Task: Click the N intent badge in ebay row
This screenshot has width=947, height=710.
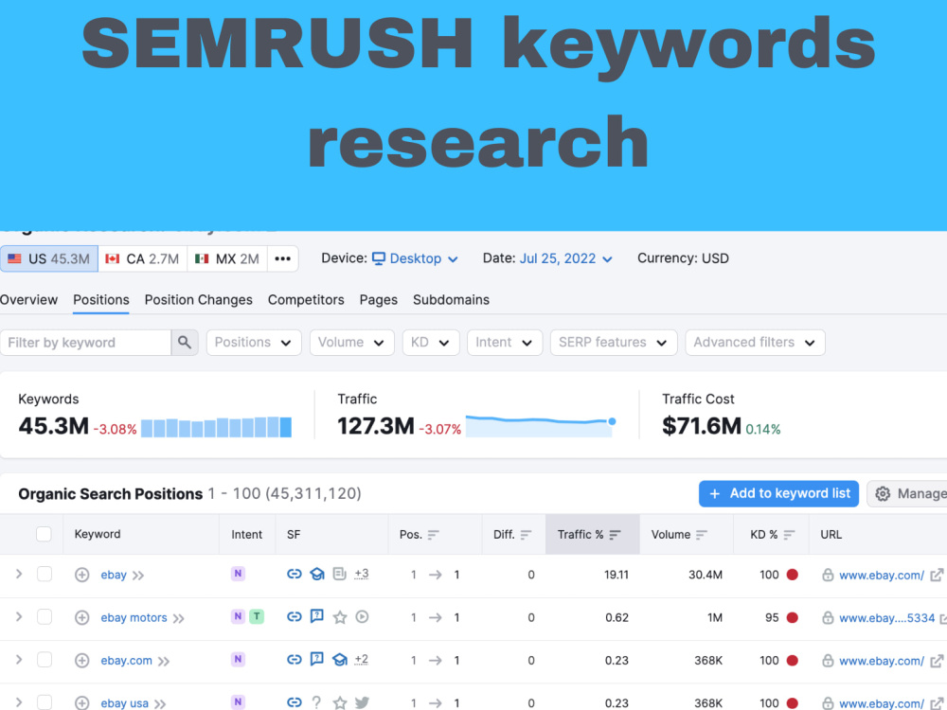Action: coord(238,574)
